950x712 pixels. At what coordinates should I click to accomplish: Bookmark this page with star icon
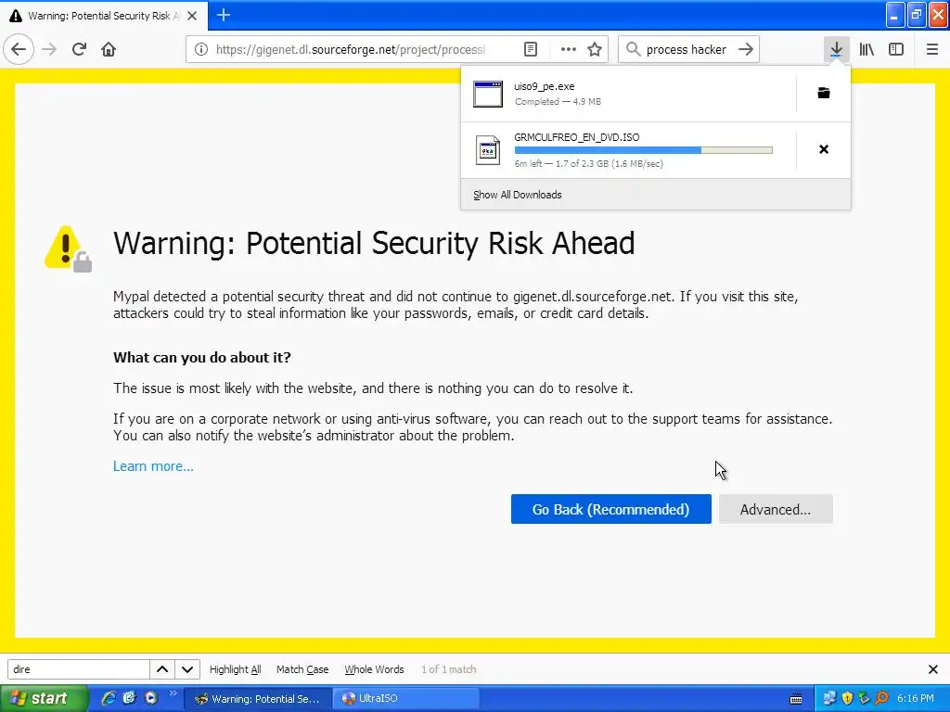click(595, 49)
